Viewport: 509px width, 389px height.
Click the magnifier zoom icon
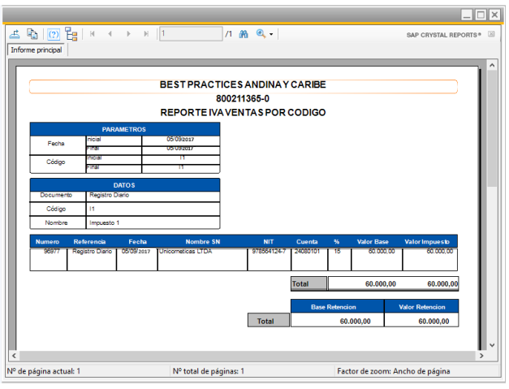pos(261,34)
